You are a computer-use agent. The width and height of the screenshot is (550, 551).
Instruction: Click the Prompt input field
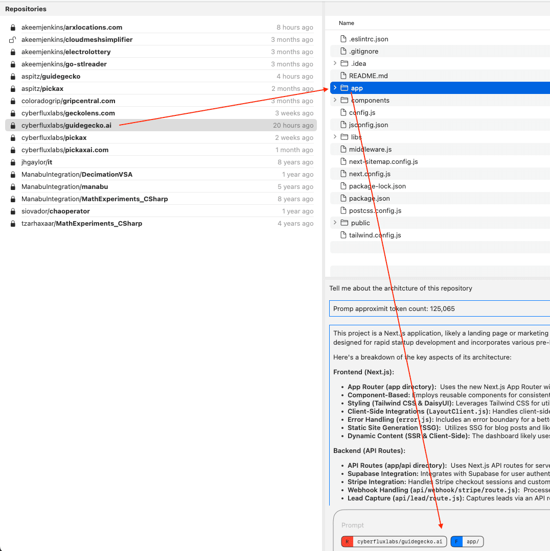point(440,525)
